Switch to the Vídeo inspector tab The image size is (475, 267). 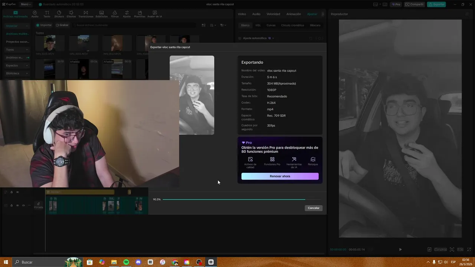[x=242, y=14]
